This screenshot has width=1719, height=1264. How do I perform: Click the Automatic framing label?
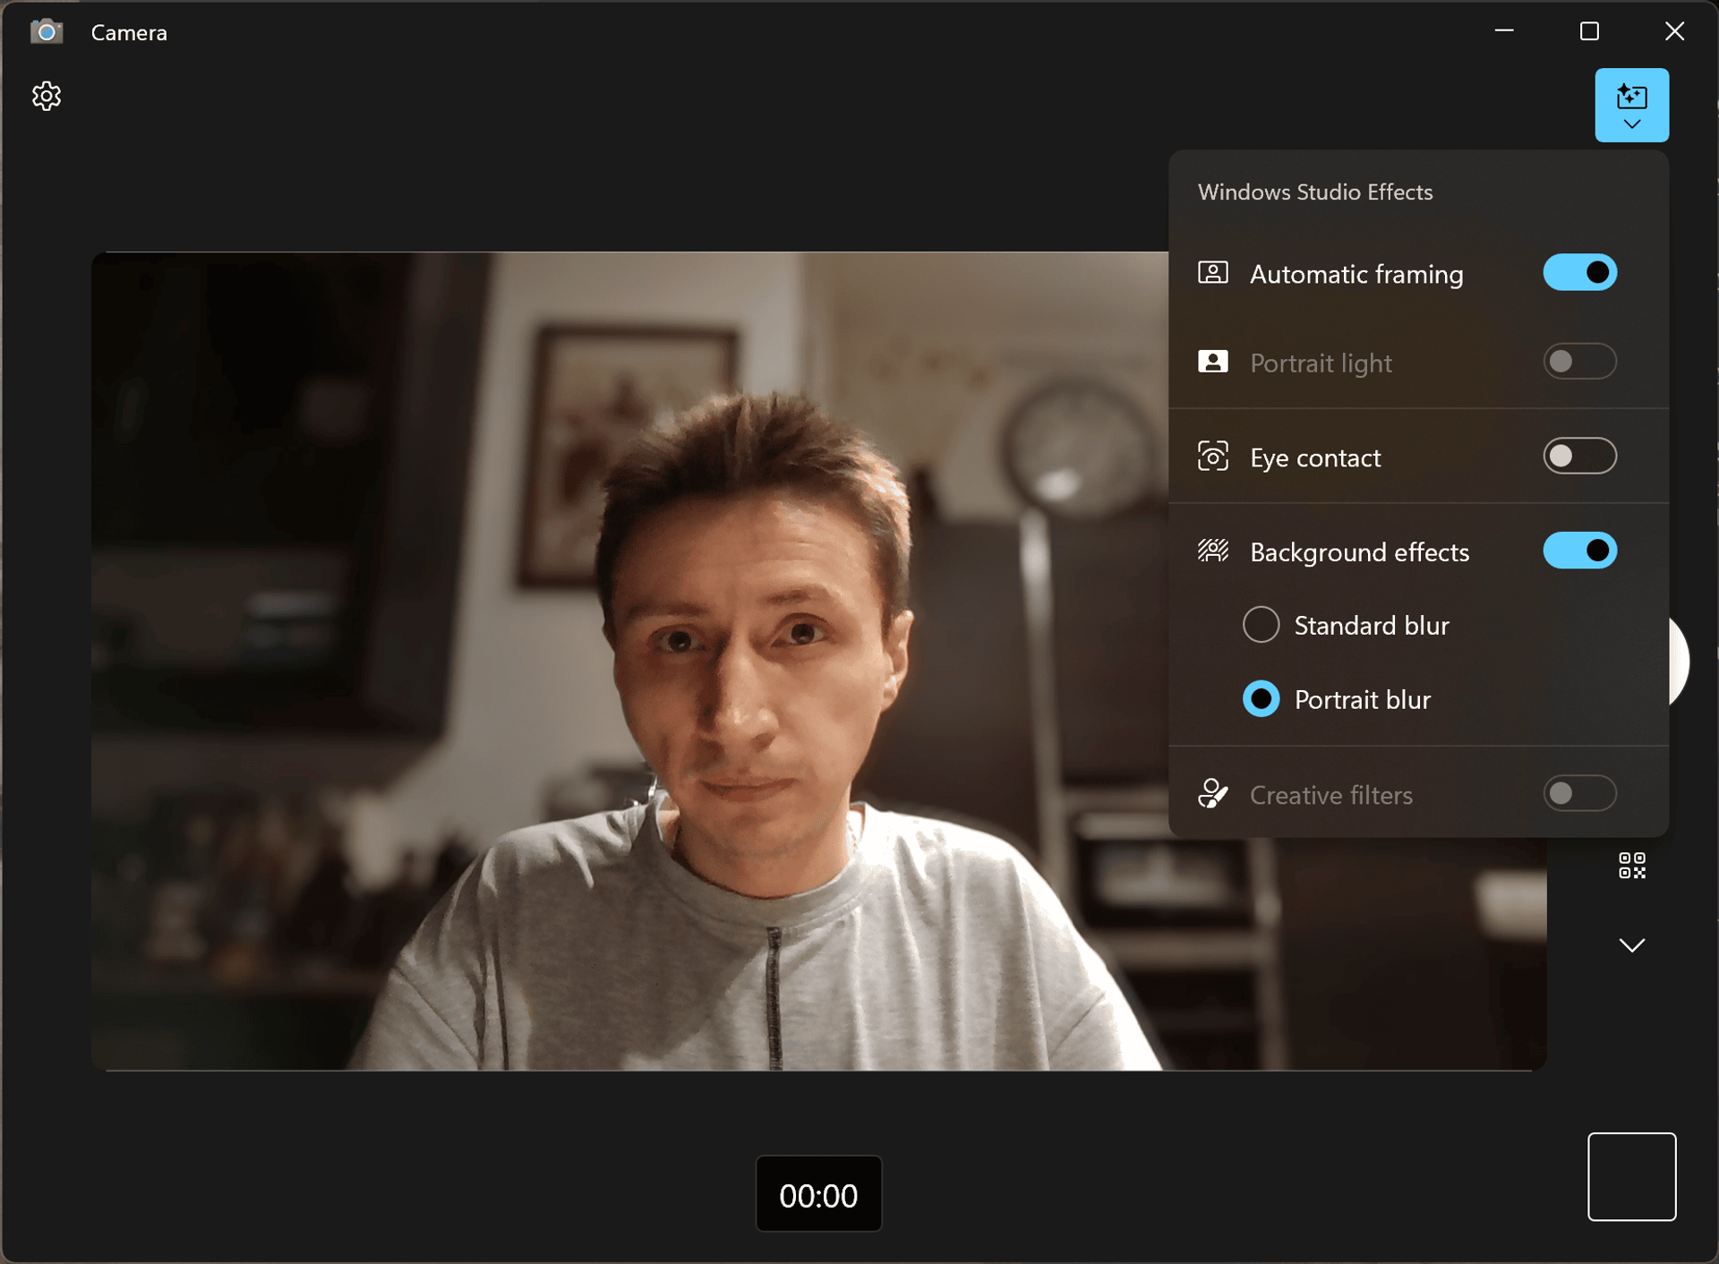(1356, 274)
